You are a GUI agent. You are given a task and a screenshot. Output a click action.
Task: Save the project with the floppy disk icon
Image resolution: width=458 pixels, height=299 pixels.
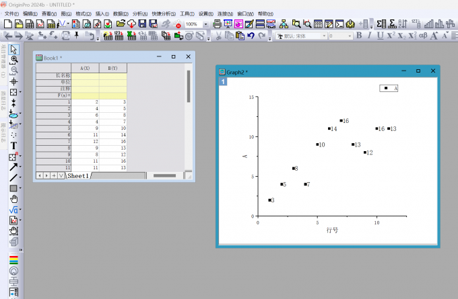[x=142, y=24]
